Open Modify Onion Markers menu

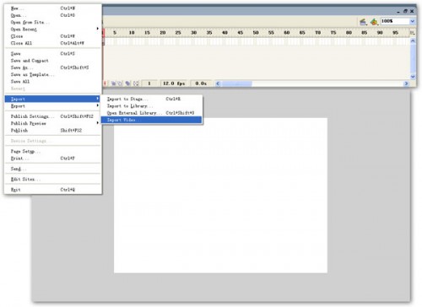click(136, 83)
